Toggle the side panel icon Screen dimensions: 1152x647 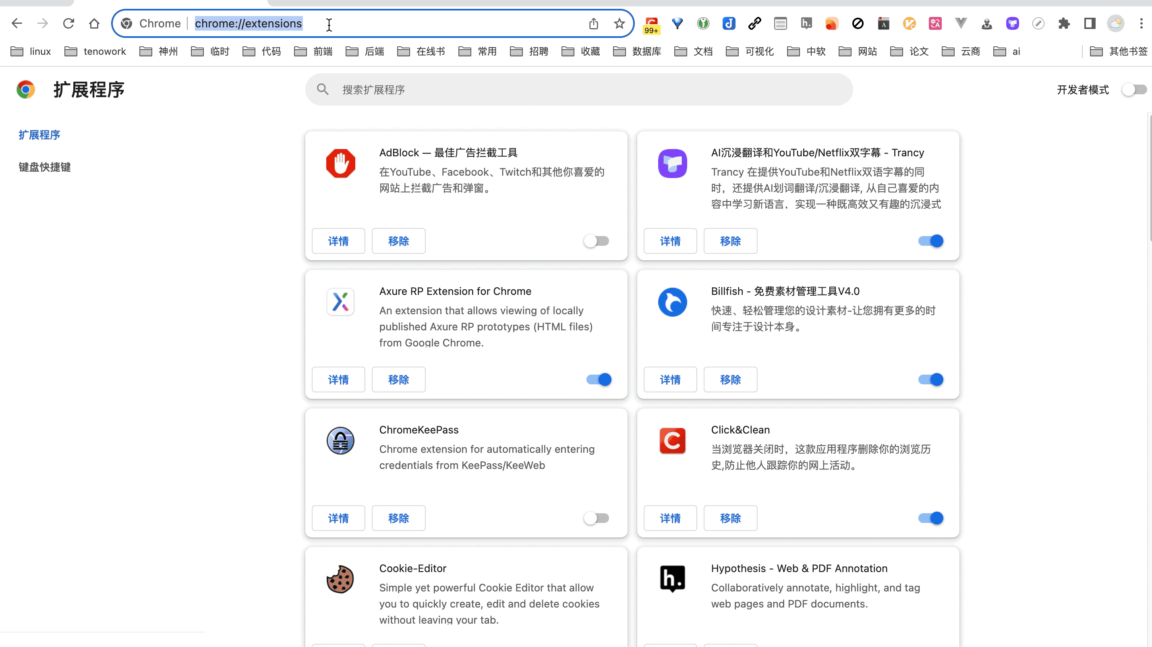click(x=1090, y=23)
